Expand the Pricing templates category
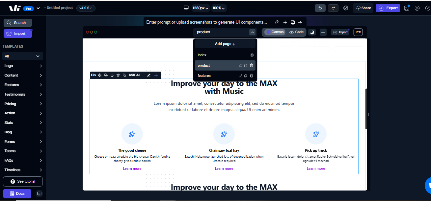431x201 pixels. point(23,104)
